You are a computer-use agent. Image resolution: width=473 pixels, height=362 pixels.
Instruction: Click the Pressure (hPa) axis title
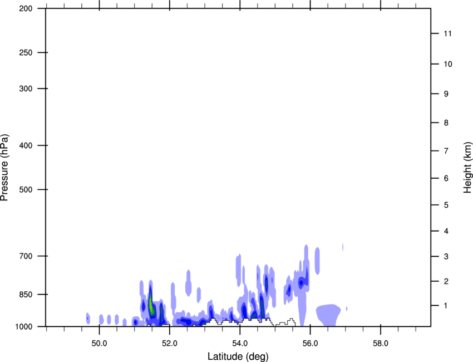(x=4, y=168)
